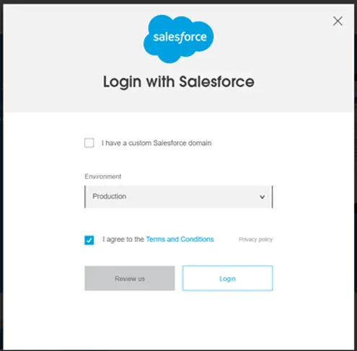Uncheck the Terms and Conditions agreement checkbox
Image resolution: width=357 pixels, height=351 pixels.
89,240
